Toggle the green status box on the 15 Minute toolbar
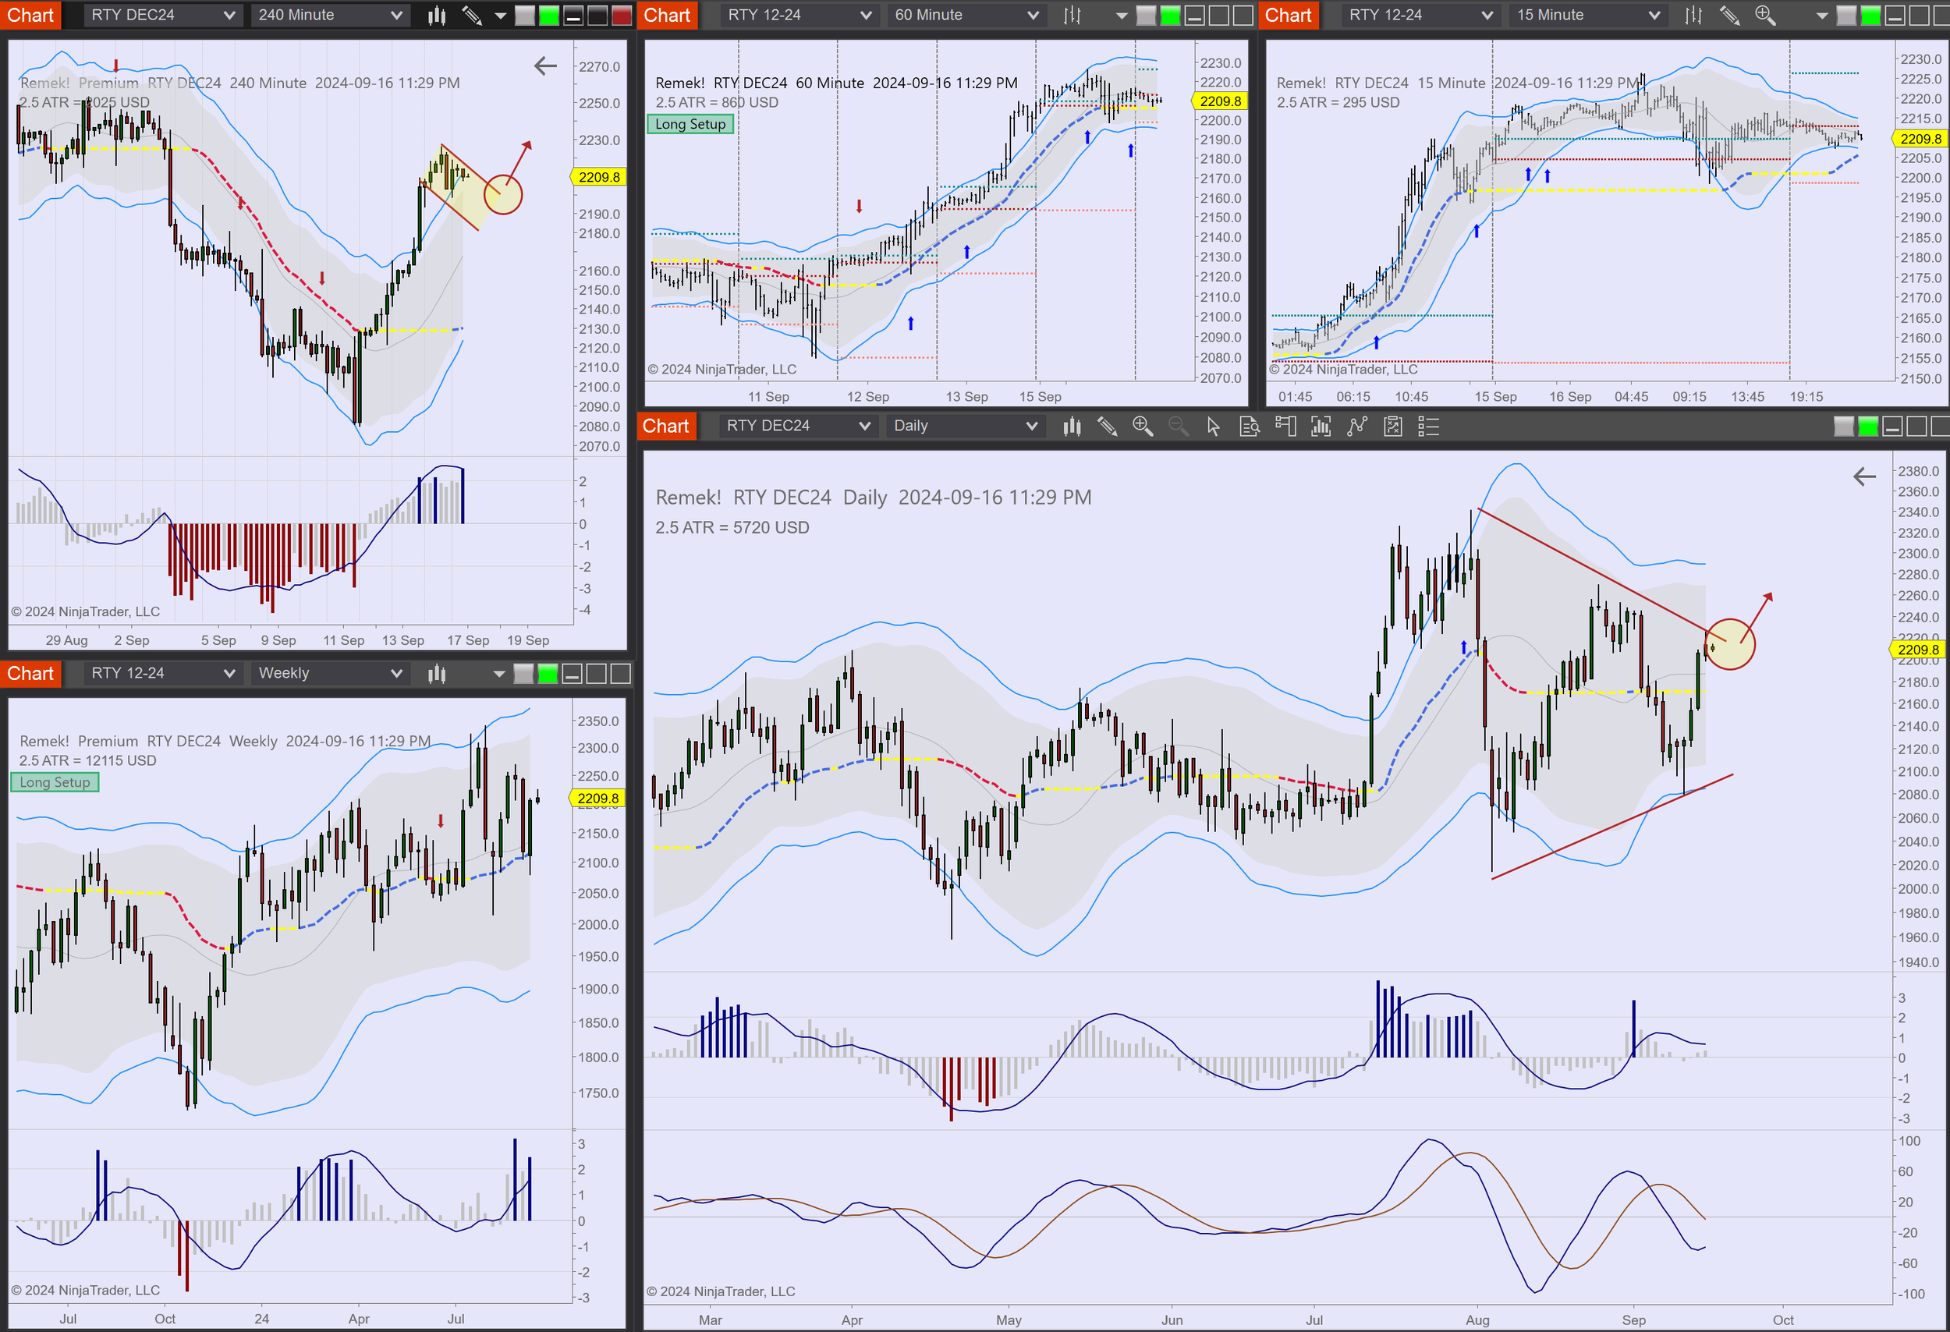1950x1332 pixels. tap(1869, 14)
